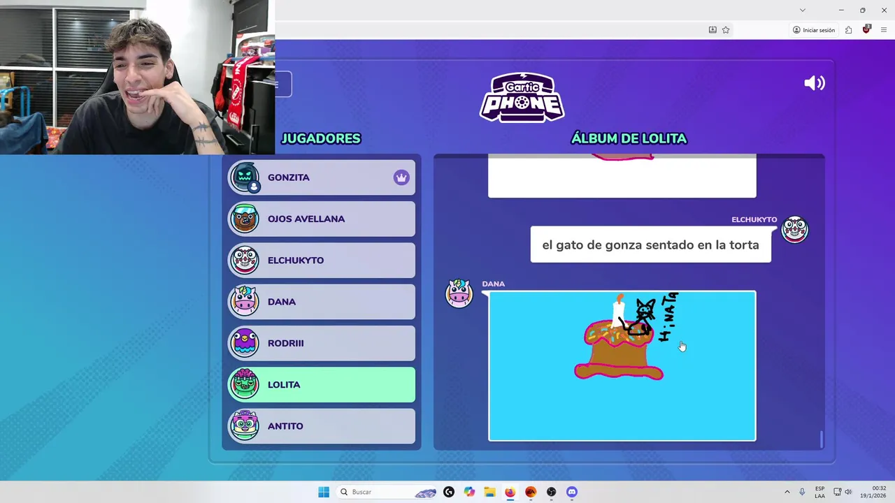Image resolution: width=895 pixels, height=503 pixels.
Task: Select player DANA in the players list
Action: coord(322,302)
